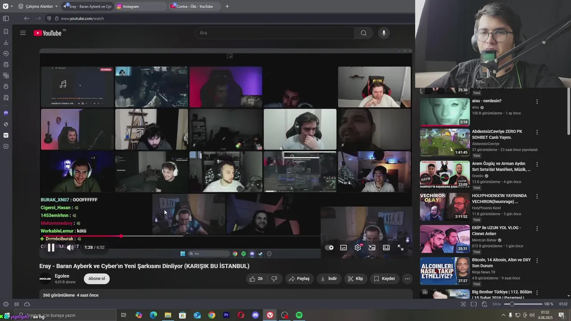Switch to the Instagram tab
Image resolution: width=571 pixels, height=321 pixels.
click(141, 6)
